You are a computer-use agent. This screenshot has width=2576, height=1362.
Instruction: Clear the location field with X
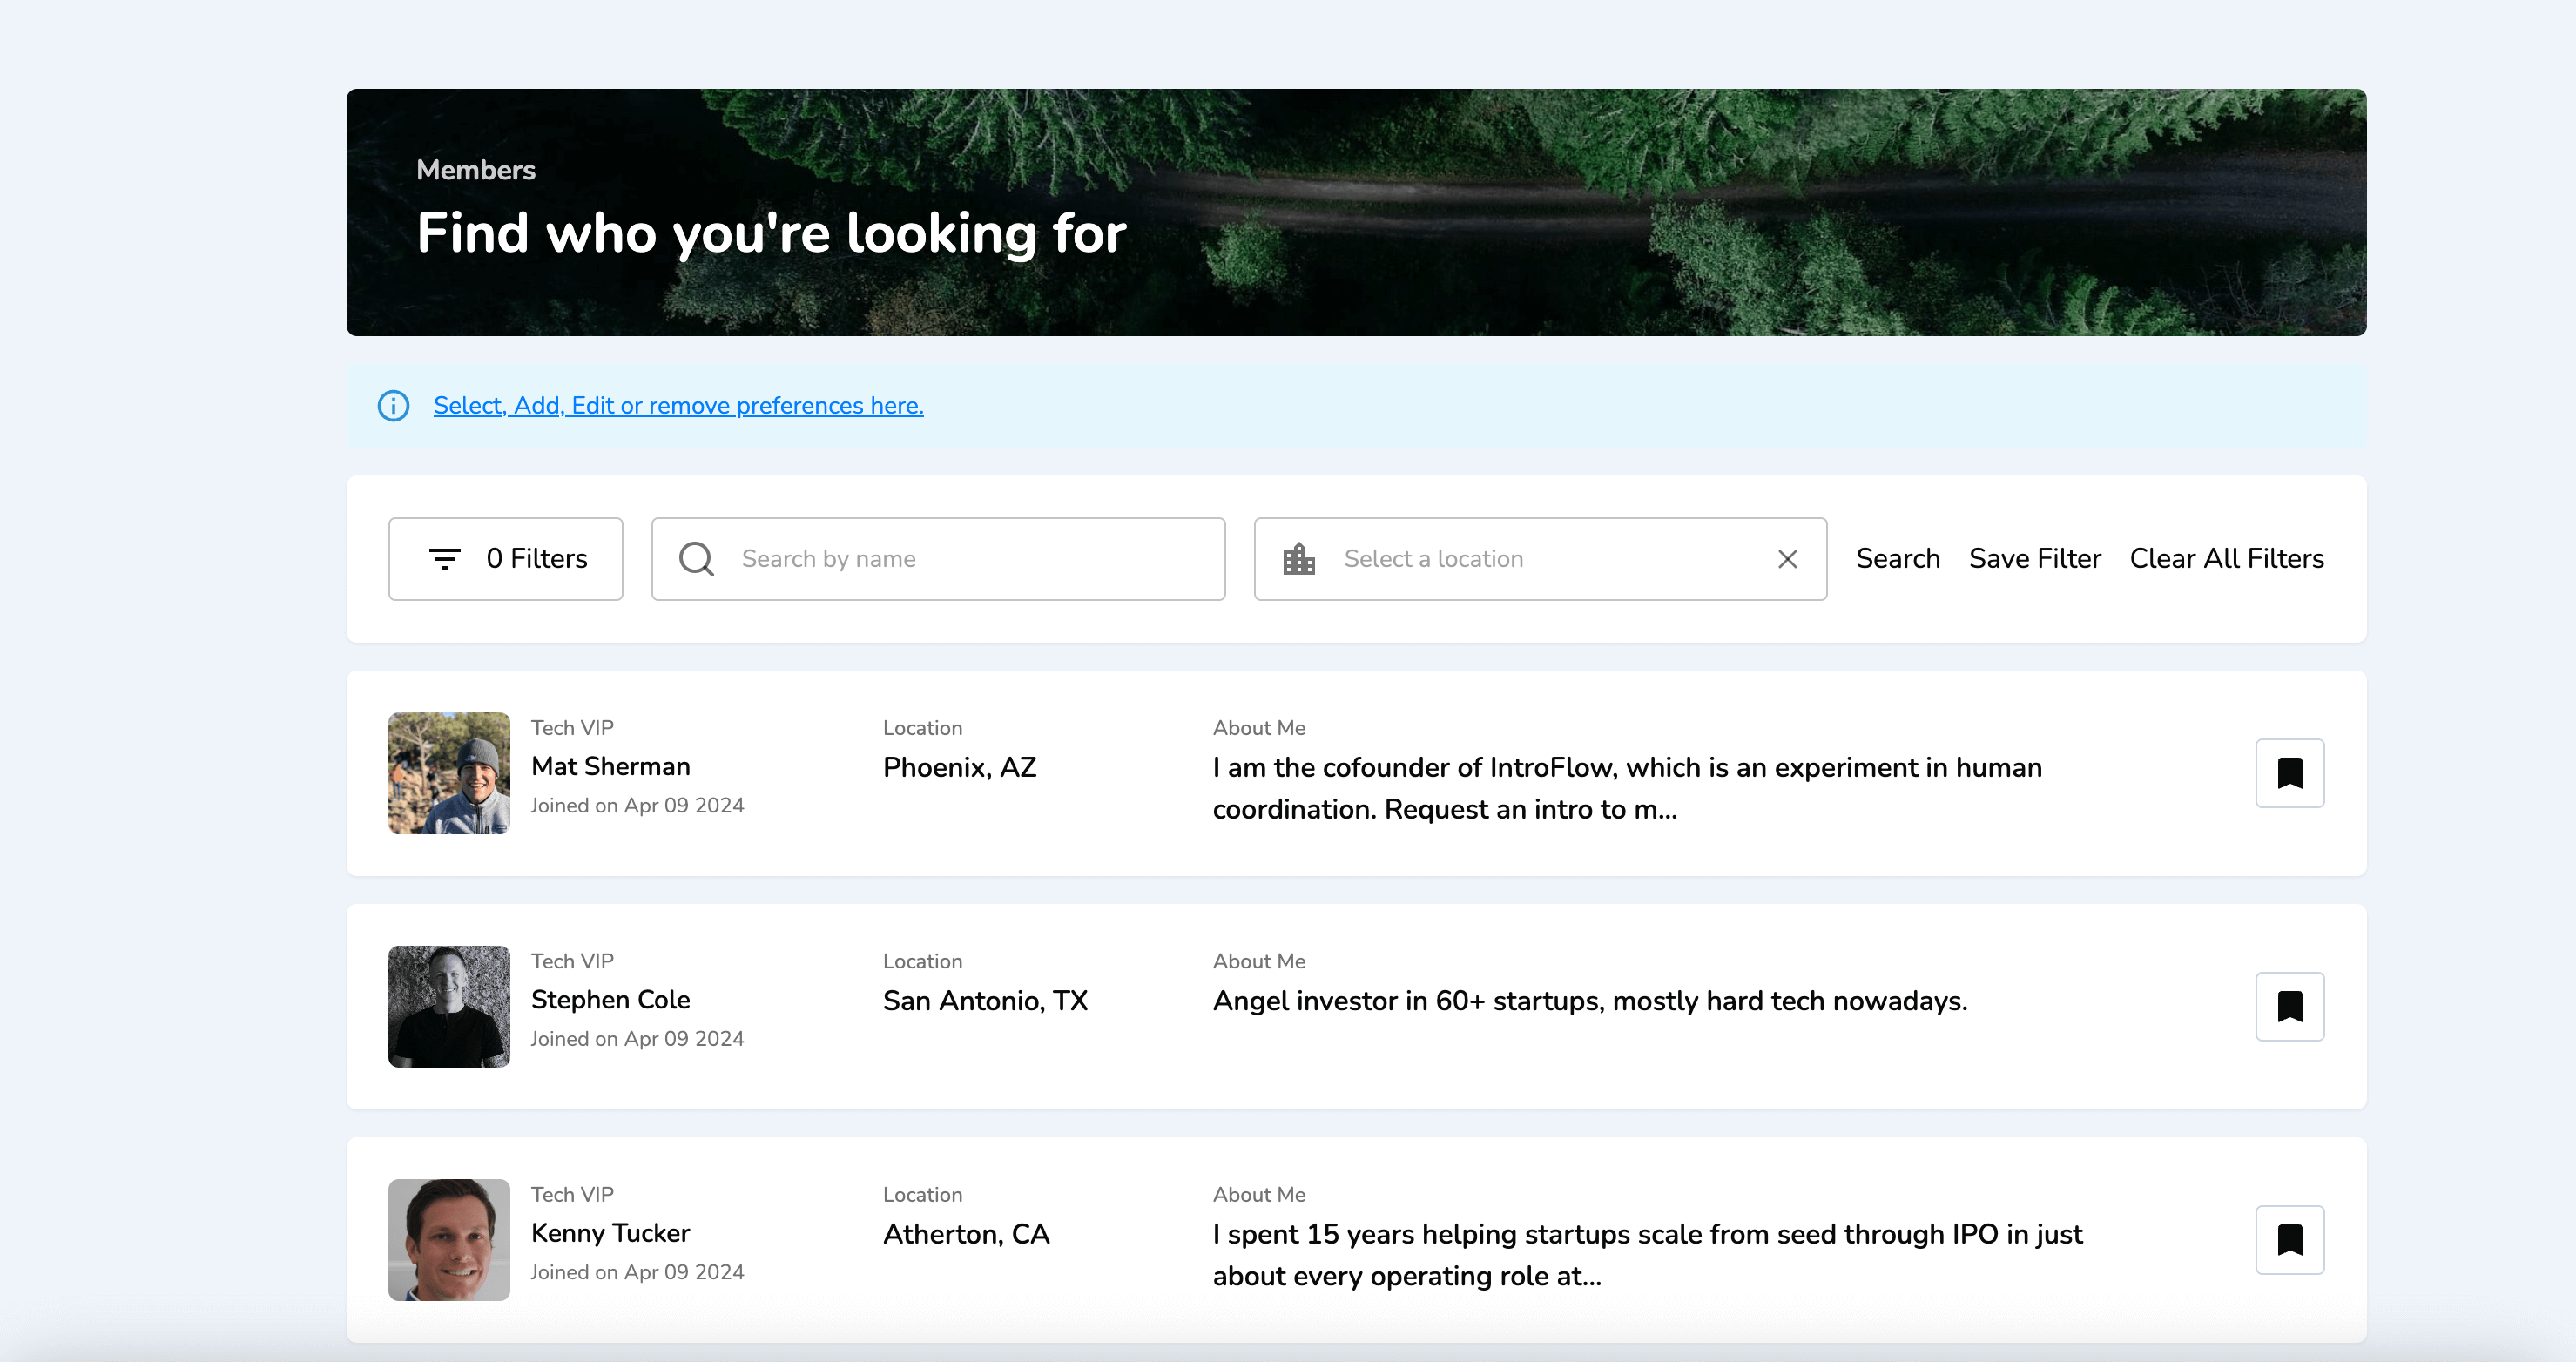tap(1787, 559)
